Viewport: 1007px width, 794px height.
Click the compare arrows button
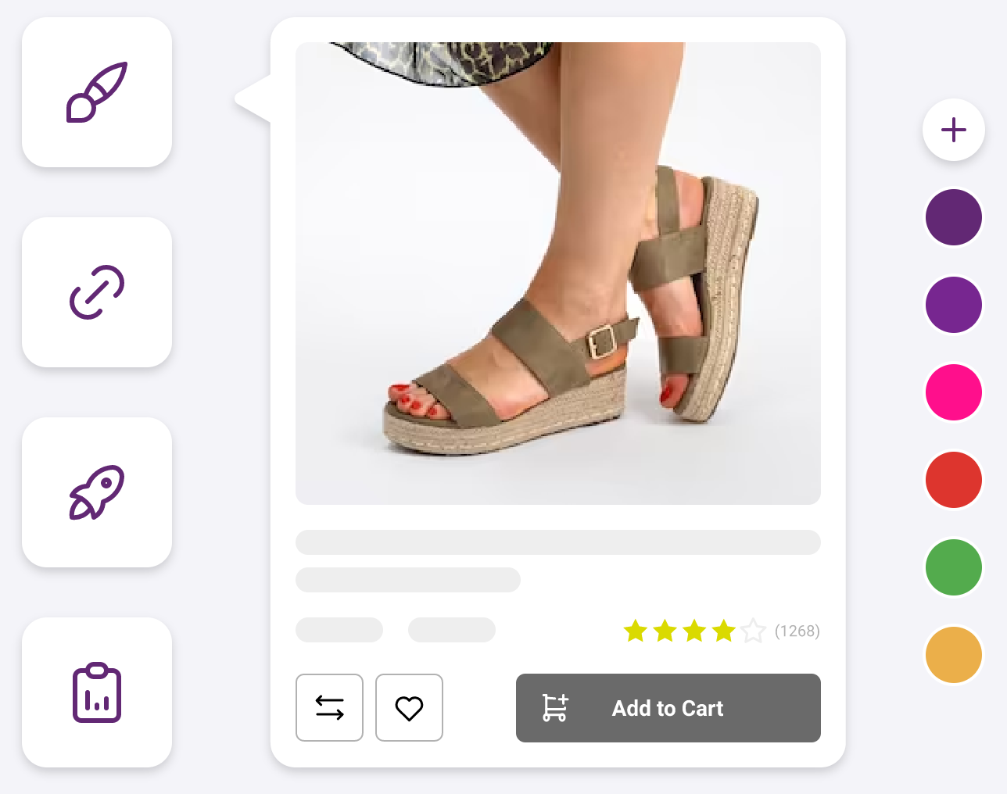[x=329, y=707]
